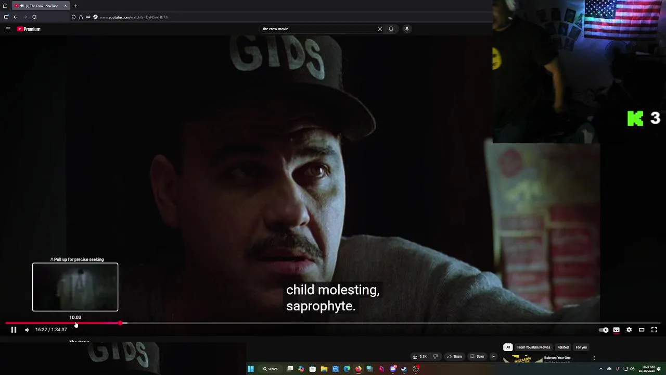Go to YouTube Premium home logo

pos(29,29)
